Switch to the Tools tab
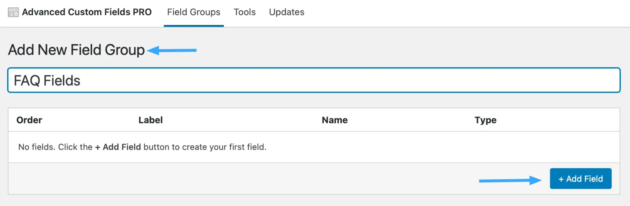The image size is (630, 206). (x=245, y=12)
